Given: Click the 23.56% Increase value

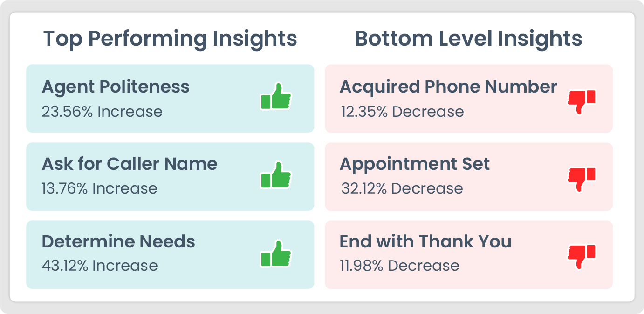Looking at the screenshot, I should tap(102, 112).
